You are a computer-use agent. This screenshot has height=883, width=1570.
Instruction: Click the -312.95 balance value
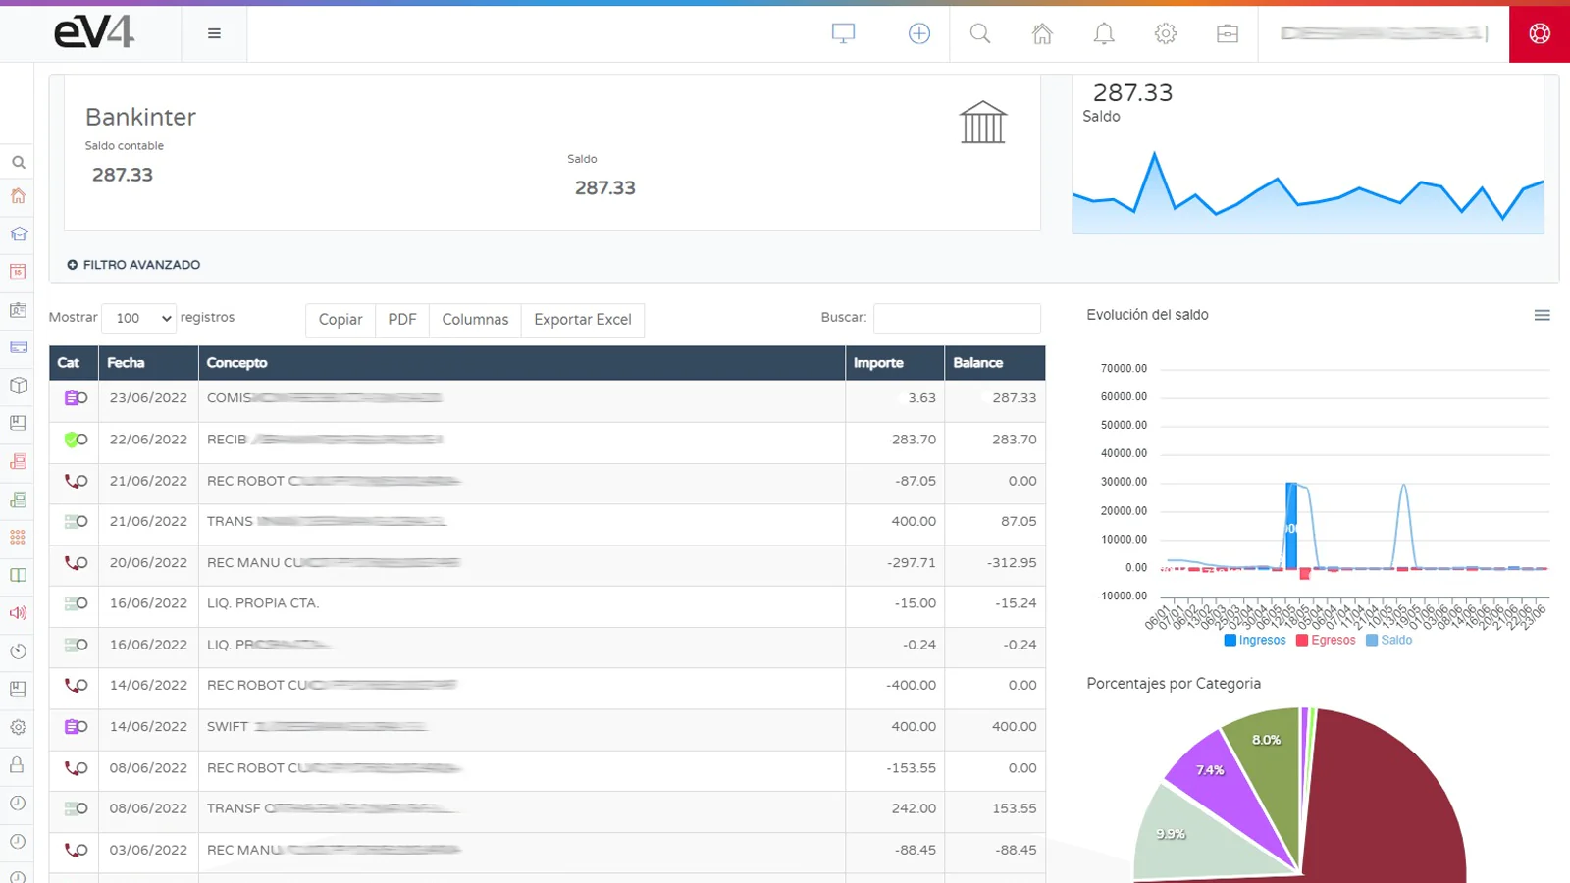pos(1012,563)
